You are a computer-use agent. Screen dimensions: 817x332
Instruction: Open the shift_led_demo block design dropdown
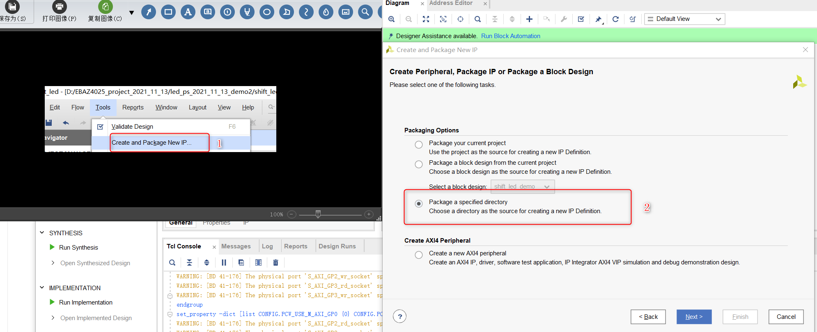tap(522, 186)
